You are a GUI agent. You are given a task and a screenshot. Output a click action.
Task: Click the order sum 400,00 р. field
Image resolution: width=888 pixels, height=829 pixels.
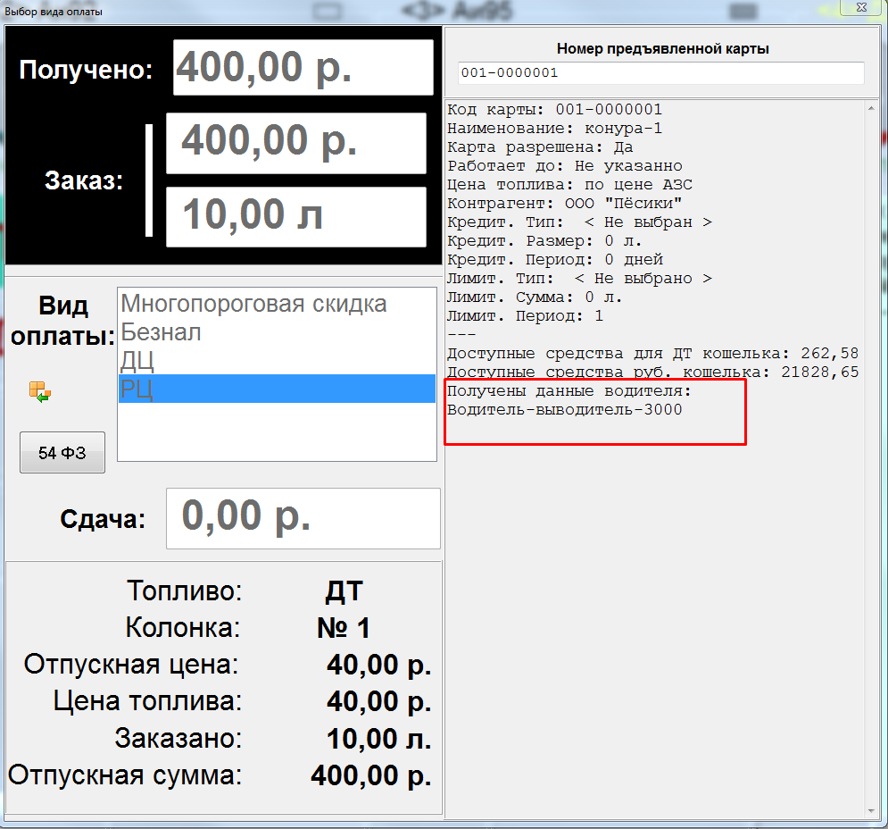296,143
